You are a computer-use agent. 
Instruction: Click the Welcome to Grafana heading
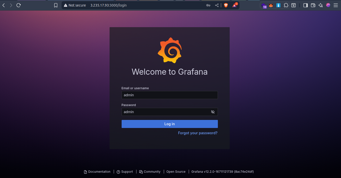(x=170, y=72)
